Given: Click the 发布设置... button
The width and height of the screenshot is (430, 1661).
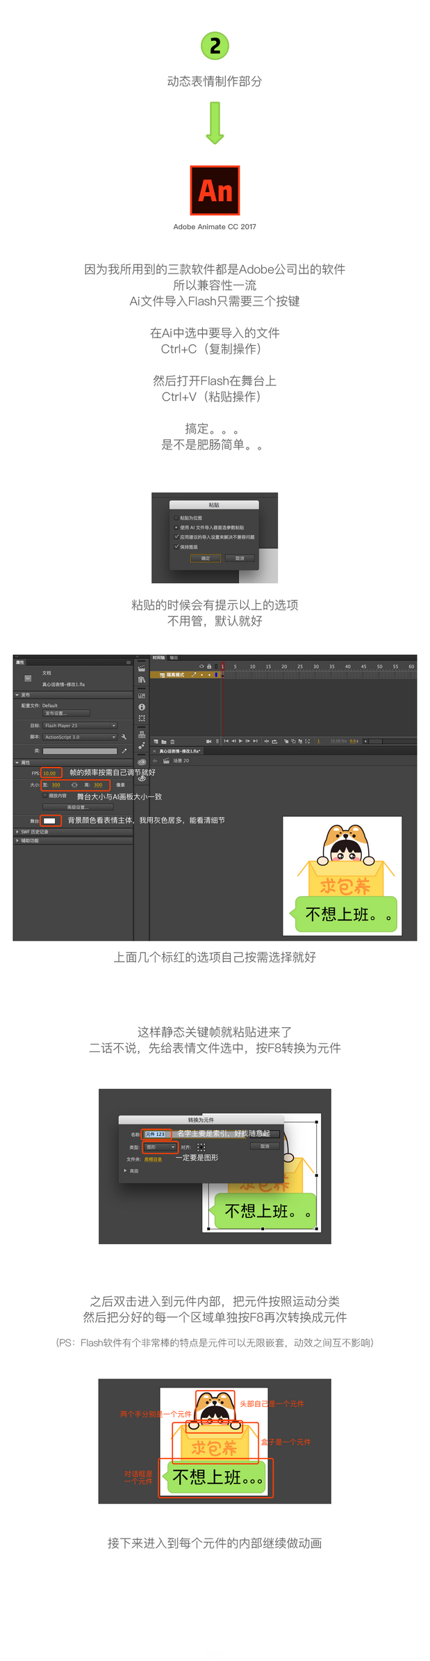Looking at the screenshot, I should [x=66, y=713].
